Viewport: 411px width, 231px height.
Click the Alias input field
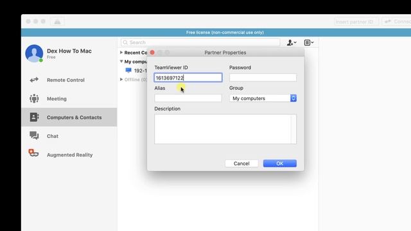point(188,98)
